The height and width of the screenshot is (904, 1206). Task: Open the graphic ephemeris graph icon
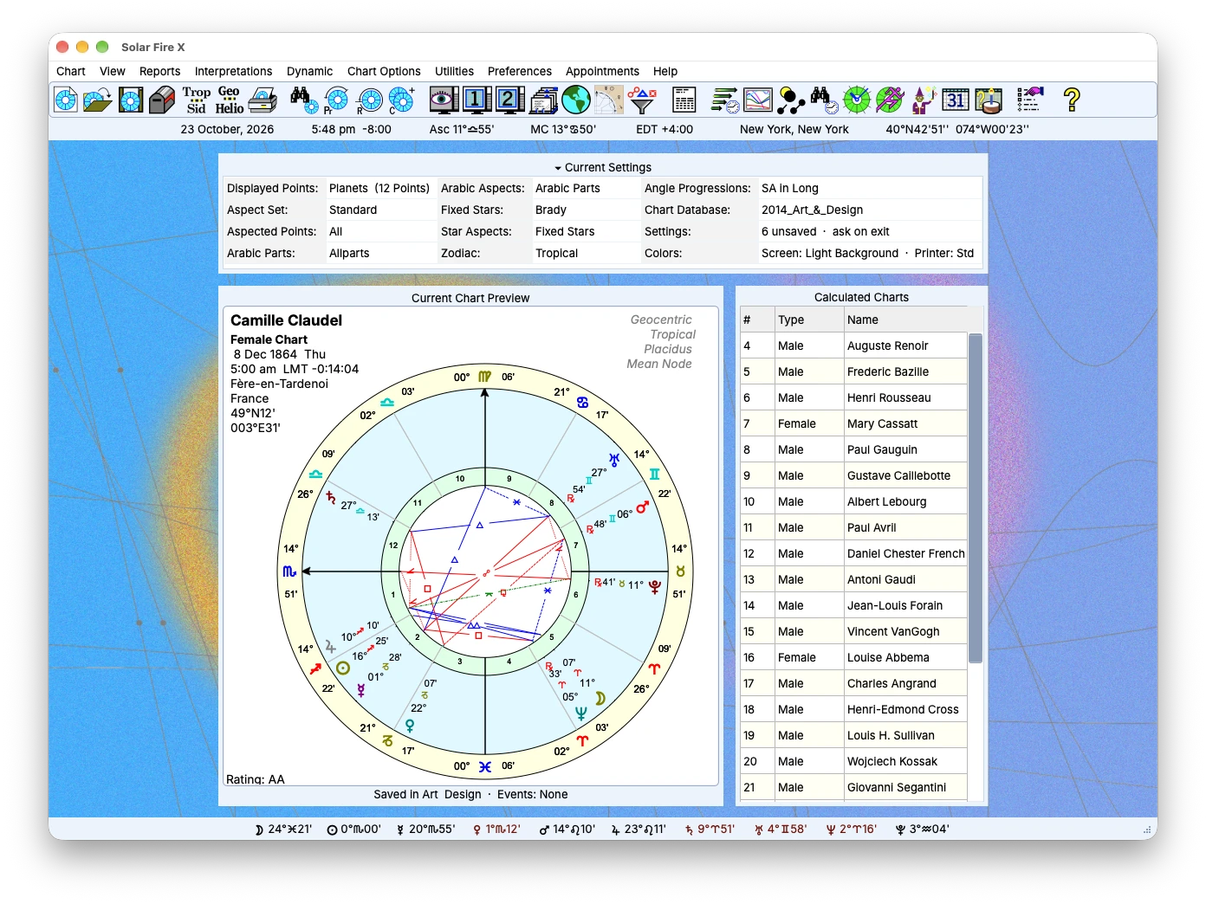tap(758, 100)
